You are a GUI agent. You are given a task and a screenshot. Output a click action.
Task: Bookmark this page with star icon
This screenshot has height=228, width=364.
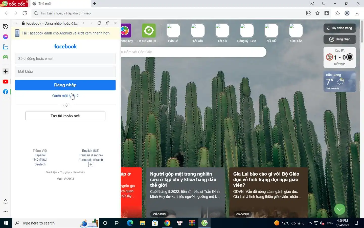(x=317, y=13)
